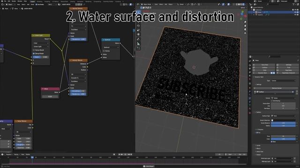Screen dimensions: 300x168
Task: Click the Value node number field
Action: pyautogui.click(x=50, y=97)
